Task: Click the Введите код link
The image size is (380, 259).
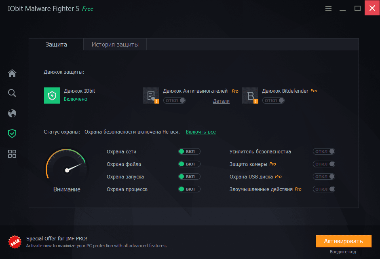Action: [x=343, y=252]
